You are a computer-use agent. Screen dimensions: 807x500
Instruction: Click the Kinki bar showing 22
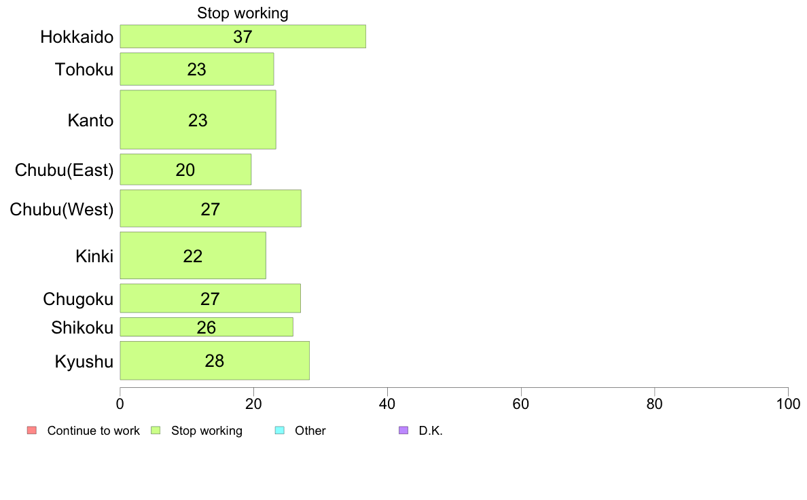point(193,255)
